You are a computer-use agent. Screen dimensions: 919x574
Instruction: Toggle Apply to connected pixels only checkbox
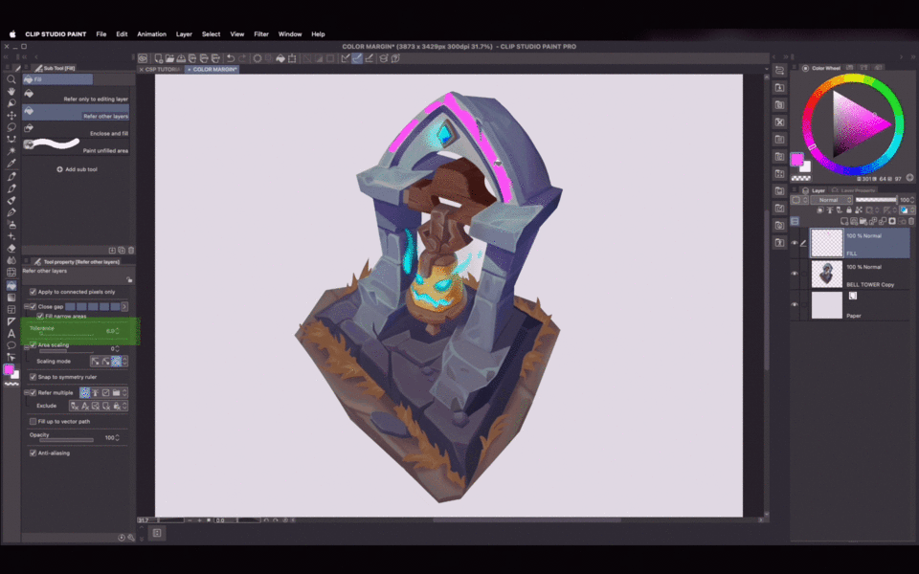click(33, 292)
